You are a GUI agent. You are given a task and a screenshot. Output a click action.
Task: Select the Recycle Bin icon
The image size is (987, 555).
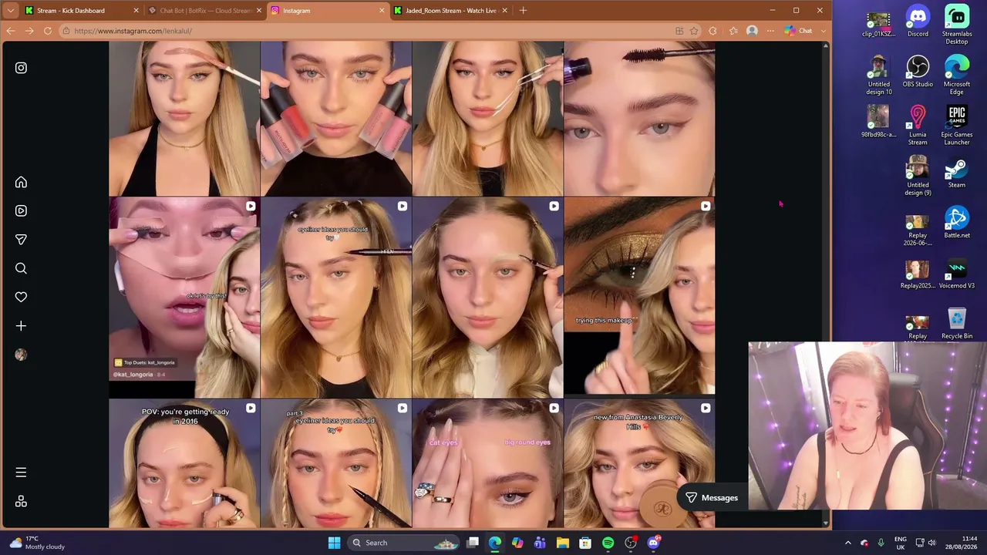pos(957,324)
